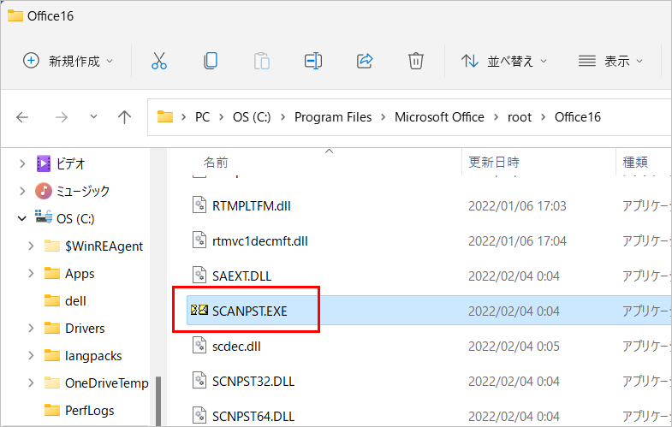
Task: Click the scdec.dll file icon
Action: [x=199, y=345]
